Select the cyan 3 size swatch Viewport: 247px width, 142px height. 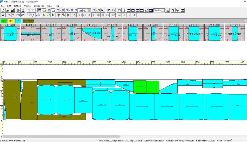18,21
